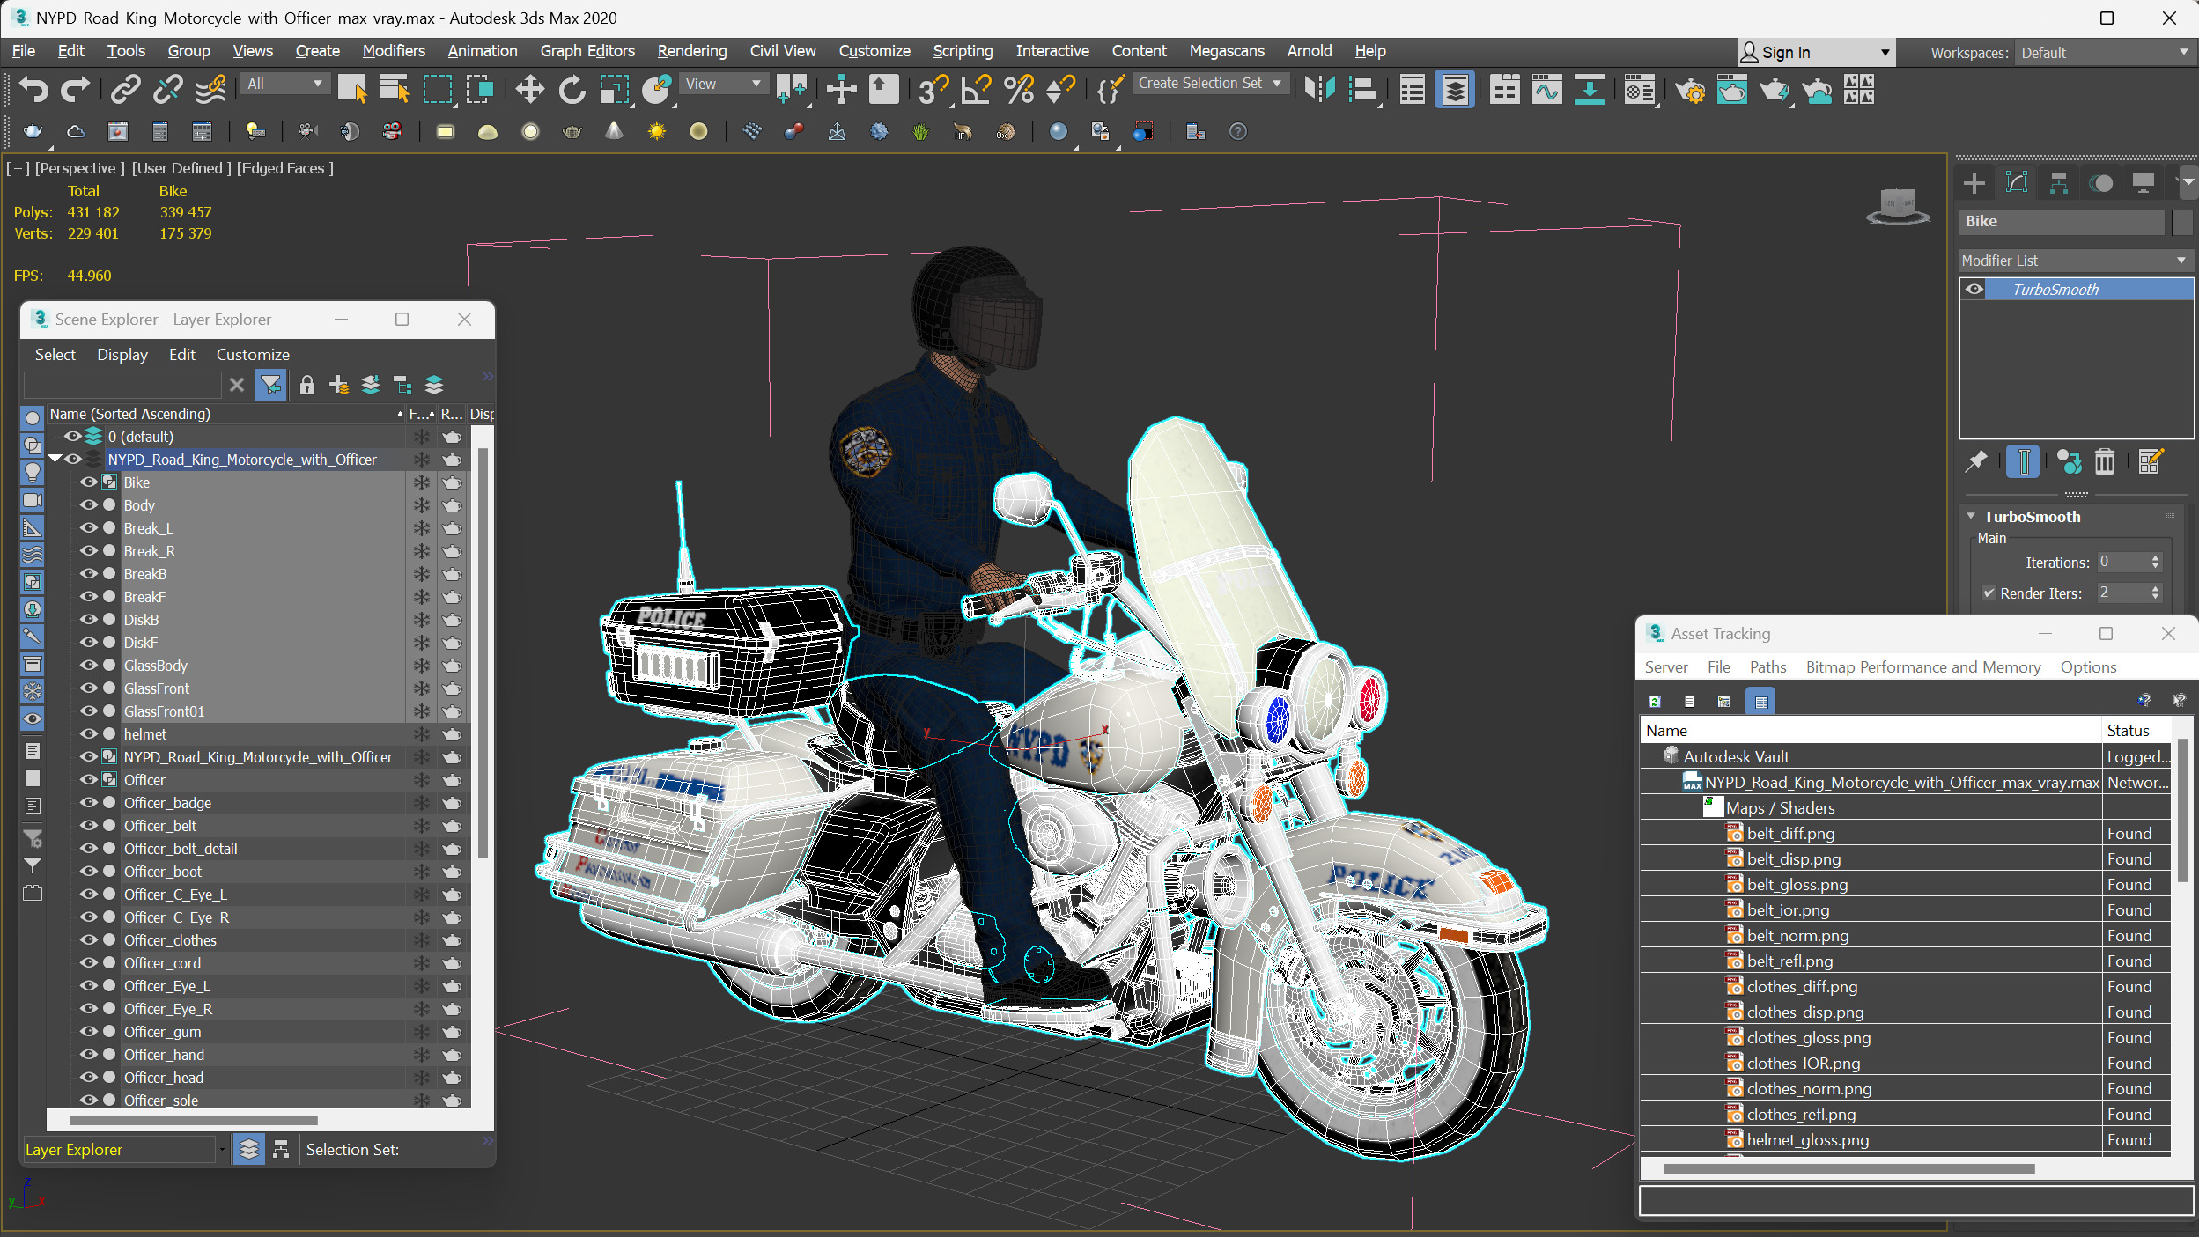2199x1237 pixels.
Task: Toggle visibility eye of TurboSmooth modifier
Action: coord(1974,289)
